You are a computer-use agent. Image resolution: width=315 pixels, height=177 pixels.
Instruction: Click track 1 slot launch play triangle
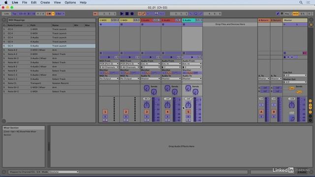109,57
